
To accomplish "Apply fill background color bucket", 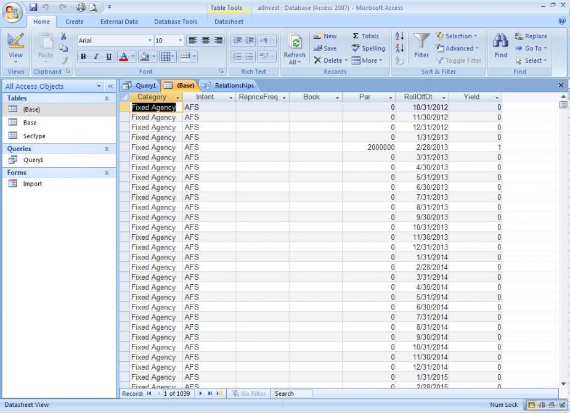I will pyautogui.click(x=145, y=56).
